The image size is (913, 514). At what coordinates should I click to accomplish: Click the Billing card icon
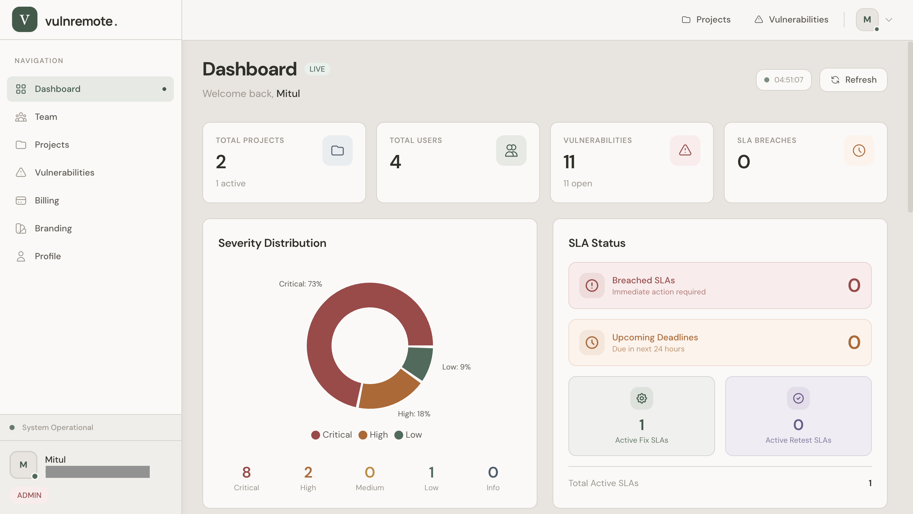(21, 200)
